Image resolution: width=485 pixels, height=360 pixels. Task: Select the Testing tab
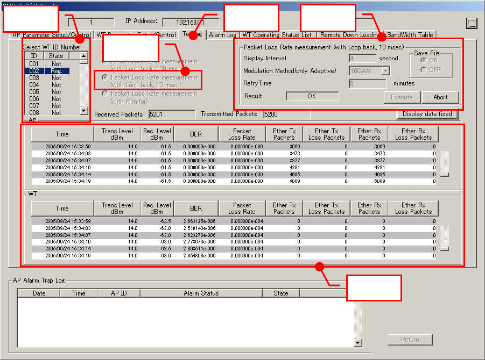tap(192, 34)
